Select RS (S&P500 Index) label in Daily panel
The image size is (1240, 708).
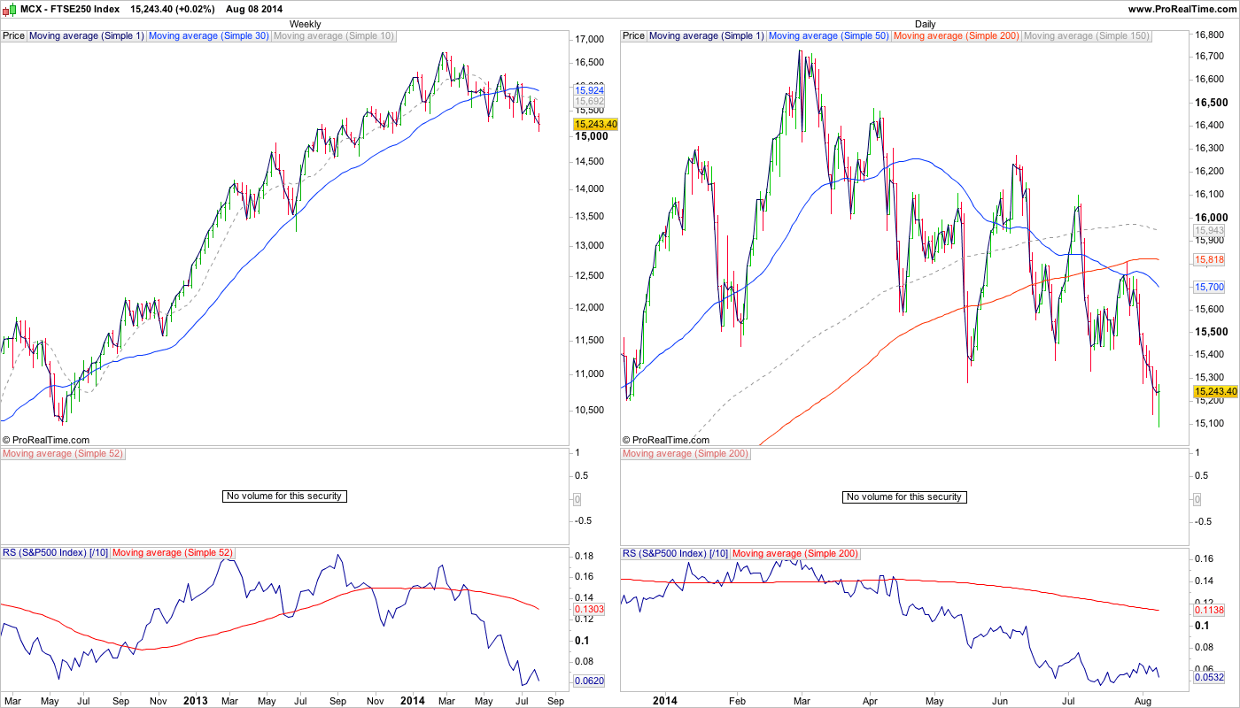(x=675, y=553)
